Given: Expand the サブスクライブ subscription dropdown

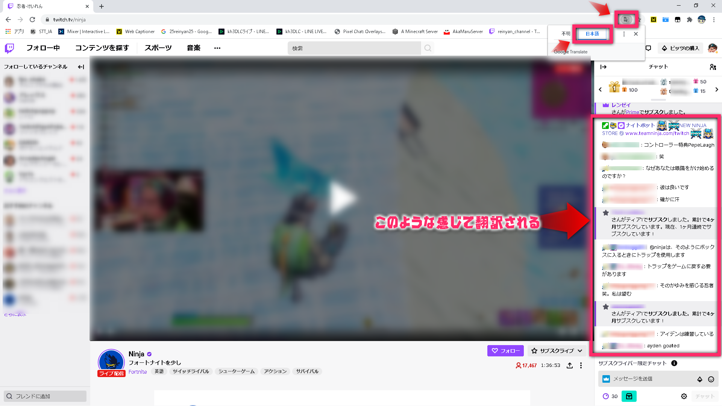Looking at the screenshot, I should click(579, 351).
